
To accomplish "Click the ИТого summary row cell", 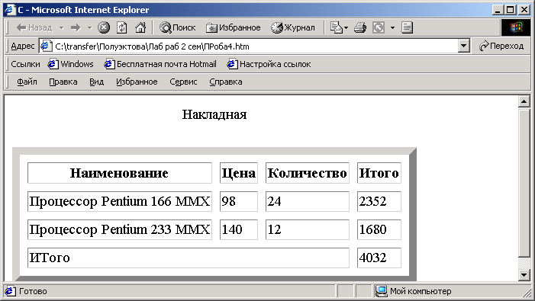I will pos(189,258).
